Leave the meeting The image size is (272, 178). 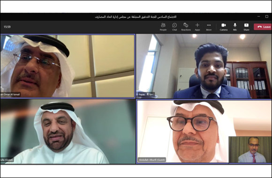click(x=263, y=27)
